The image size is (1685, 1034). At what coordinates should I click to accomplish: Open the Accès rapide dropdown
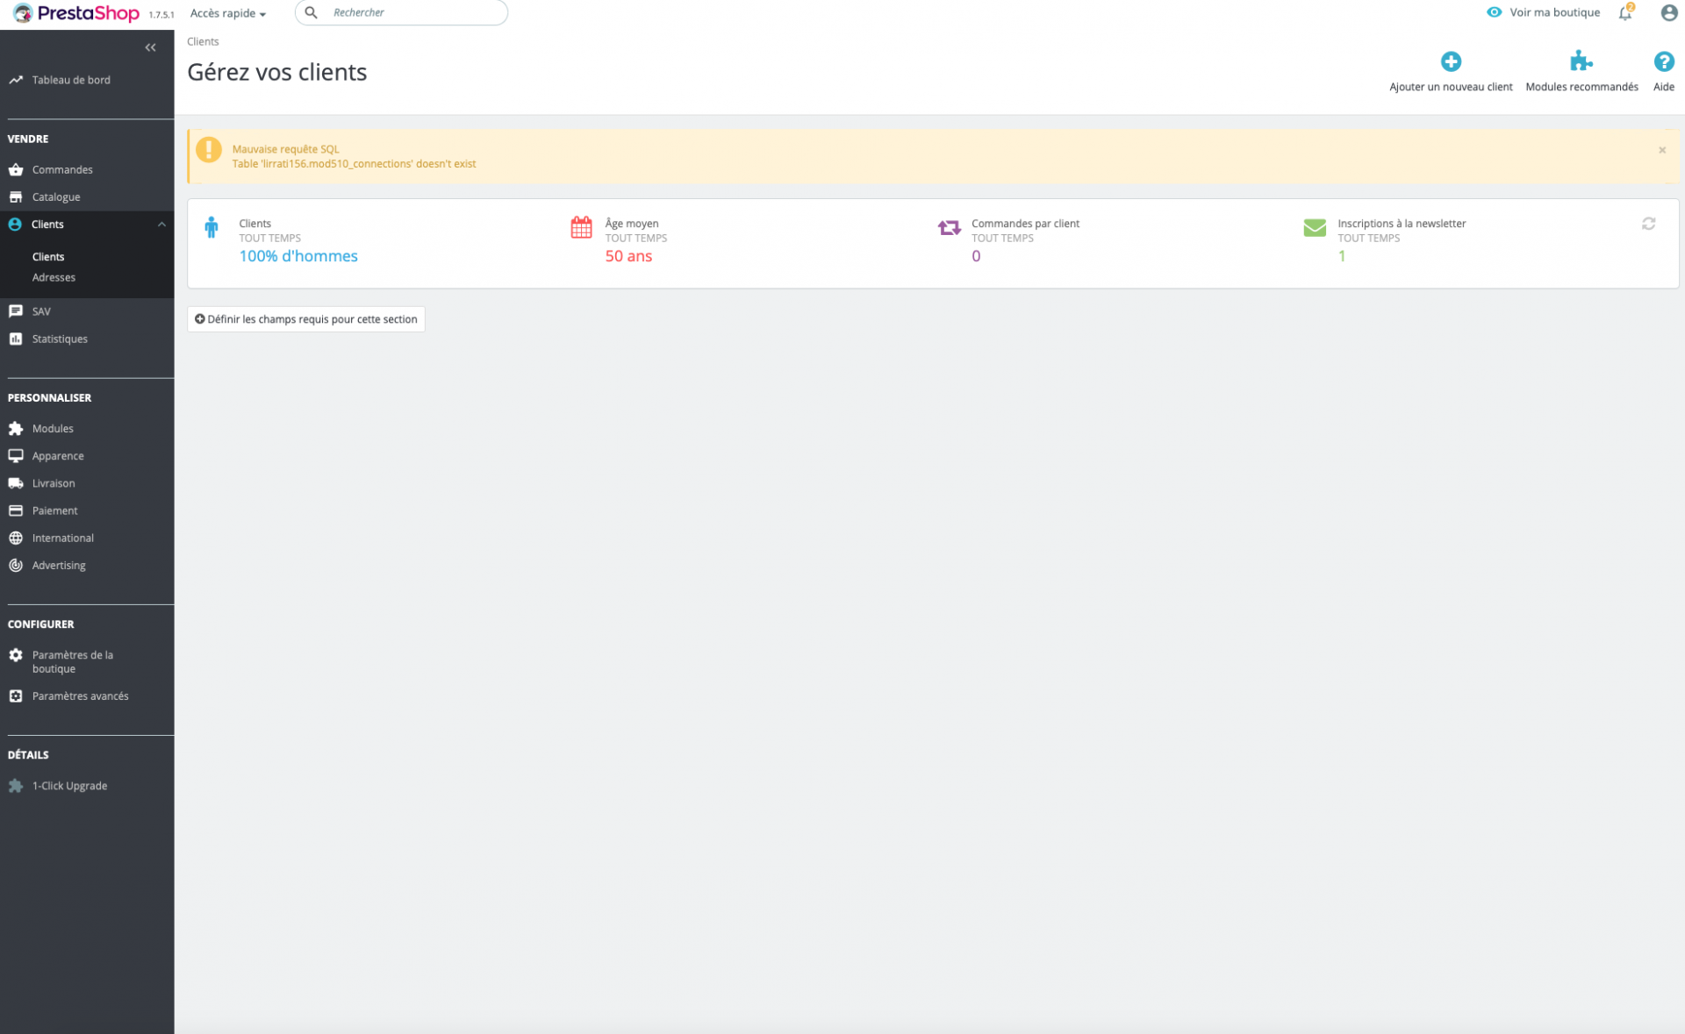click(228, 13)
